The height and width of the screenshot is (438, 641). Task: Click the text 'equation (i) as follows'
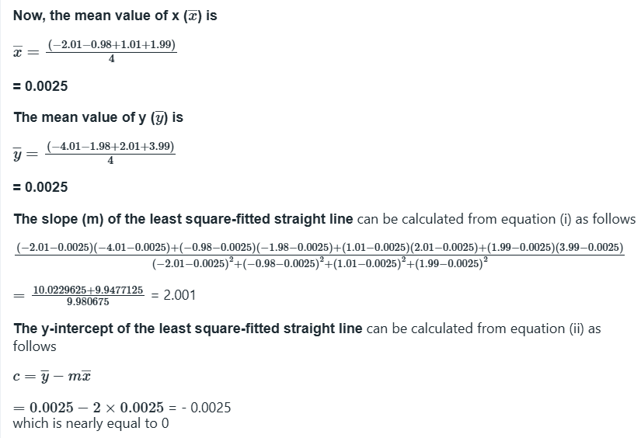(570, 219)
